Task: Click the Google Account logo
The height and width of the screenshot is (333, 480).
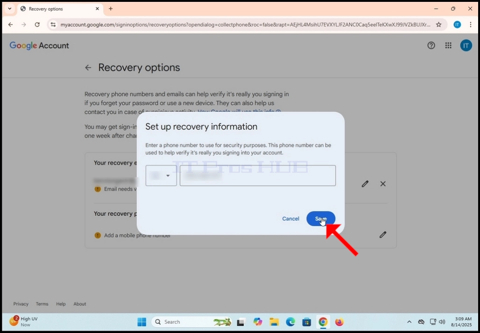Action: pos(39,46)
